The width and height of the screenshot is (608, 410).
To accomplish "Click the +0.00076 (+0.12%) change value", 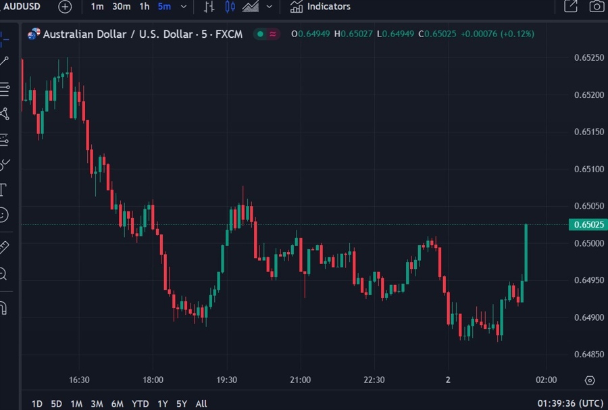I will click(x=497, y=34).
